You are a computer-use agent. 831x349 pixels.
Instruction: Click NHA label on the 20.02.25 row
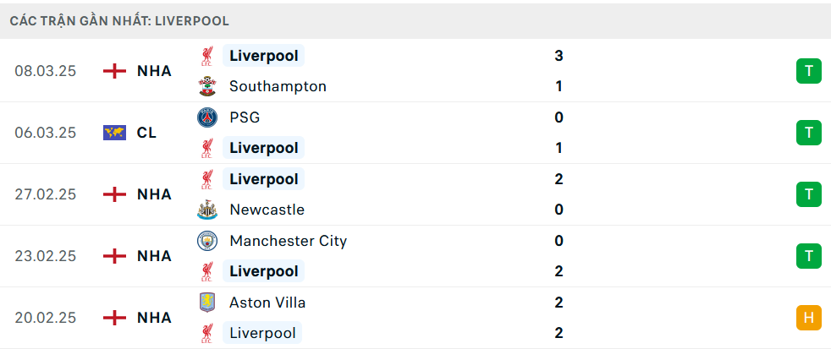click(154, 318)
